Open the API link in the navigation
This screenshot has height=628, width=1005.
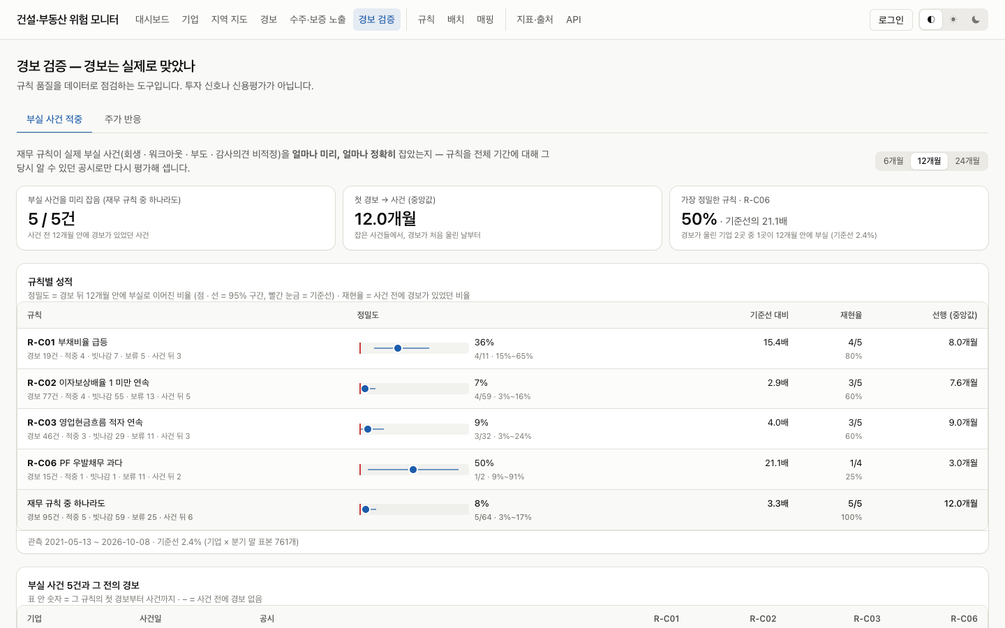pos(574,20)
